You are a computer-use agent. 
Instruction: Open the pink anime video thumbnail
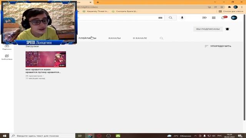click(x=46, y=59)
